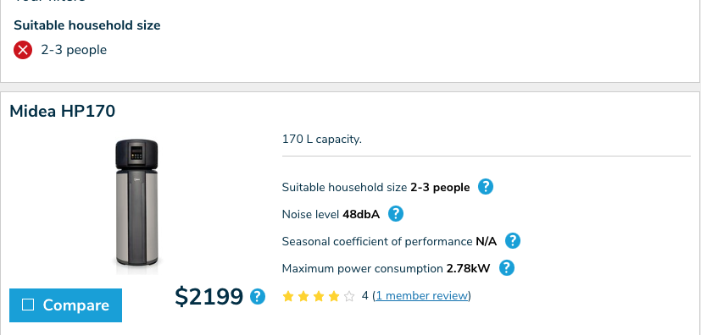Open help icon next to Noise level
The width and height of the screenshot is (701, 335).
pyautogui.click(x=396, y=214)
